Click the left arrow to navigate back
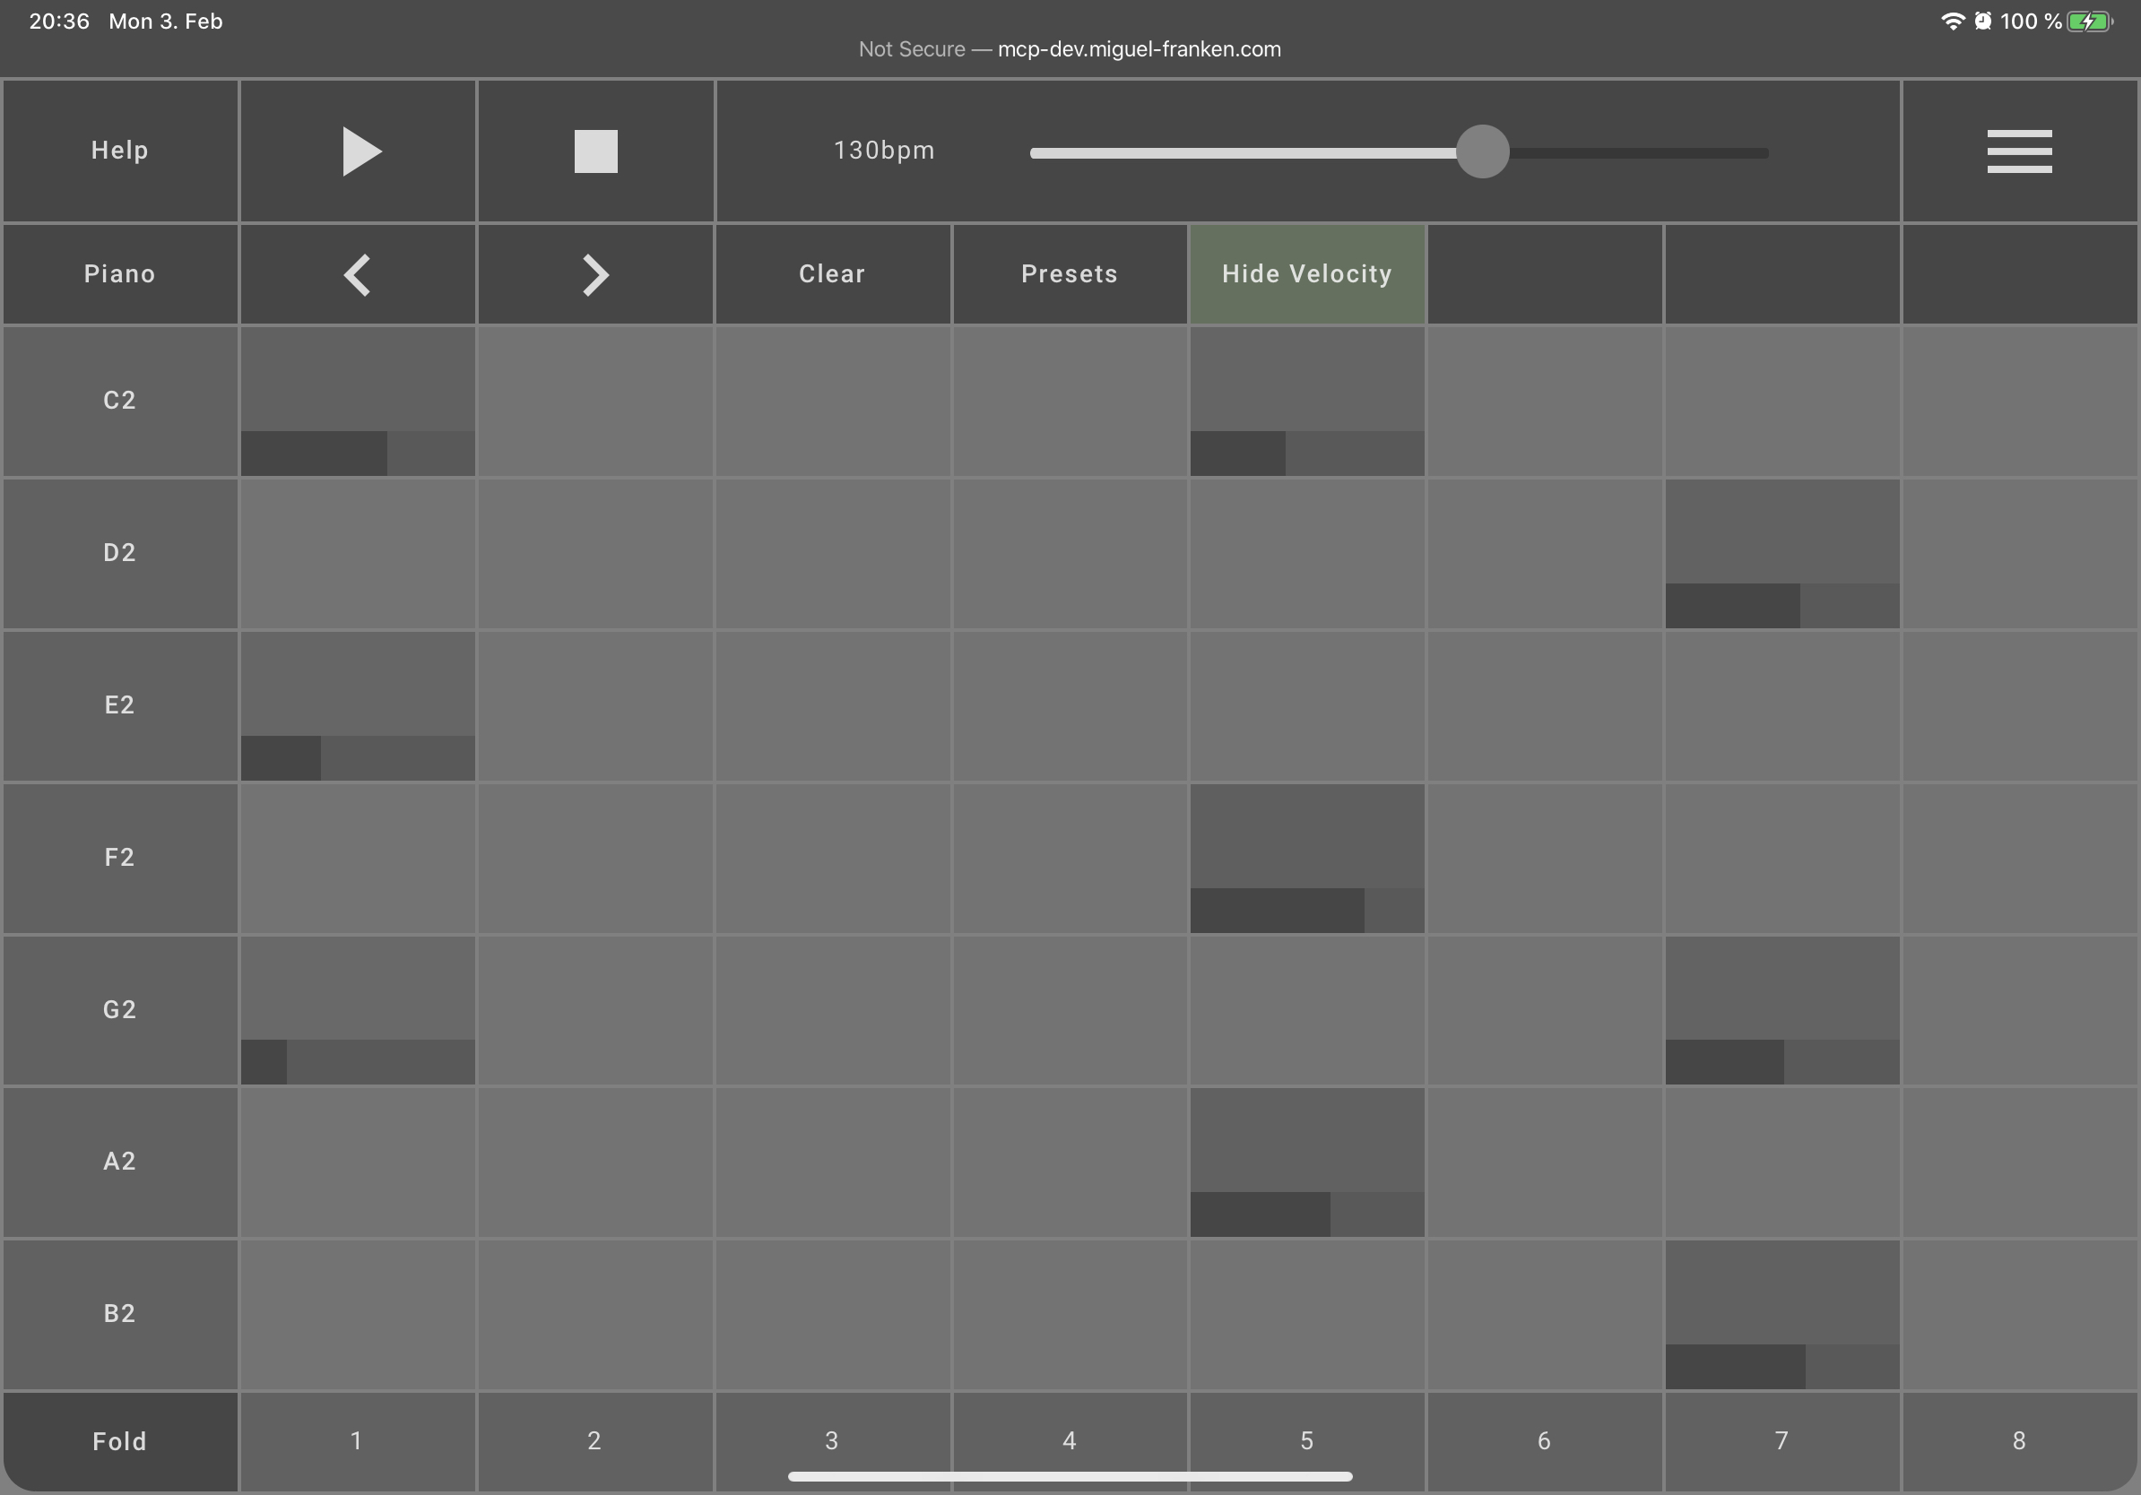Screen dimensions: 2141x1495 click(x=356, y=272)
